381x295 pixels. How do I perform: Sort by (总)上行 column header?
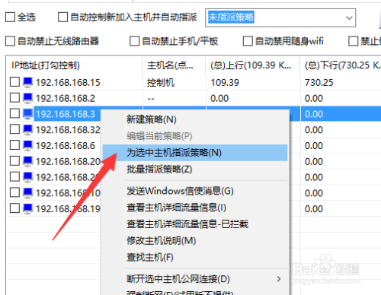coord(253,65)
